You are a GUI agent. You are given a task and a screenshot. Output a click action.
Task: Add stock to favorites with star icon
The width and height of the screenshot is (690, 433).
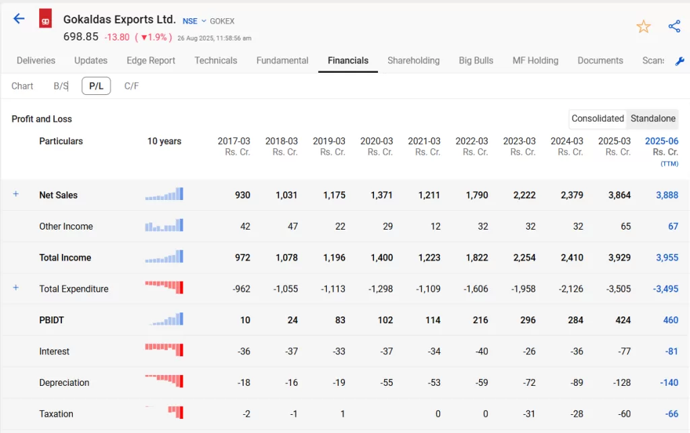(644, 26)
